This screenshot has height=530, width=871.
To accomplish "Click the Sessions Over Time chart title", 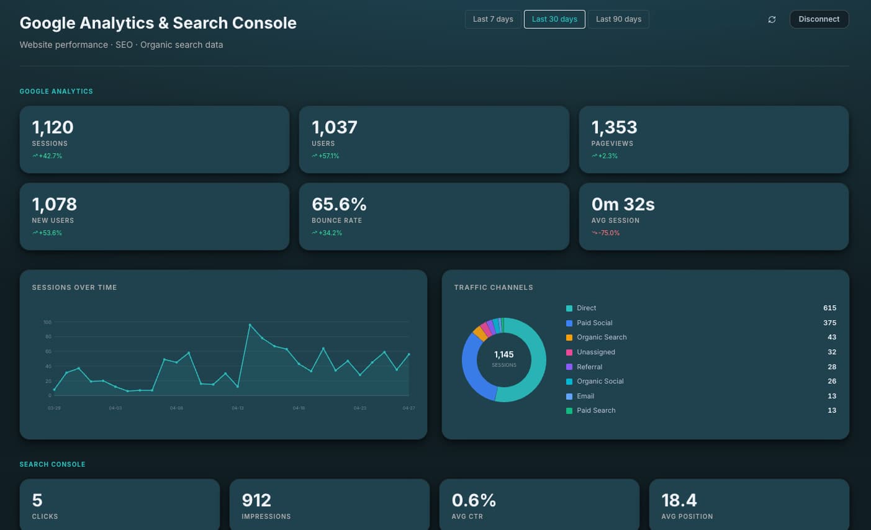I will click(74, 288).
